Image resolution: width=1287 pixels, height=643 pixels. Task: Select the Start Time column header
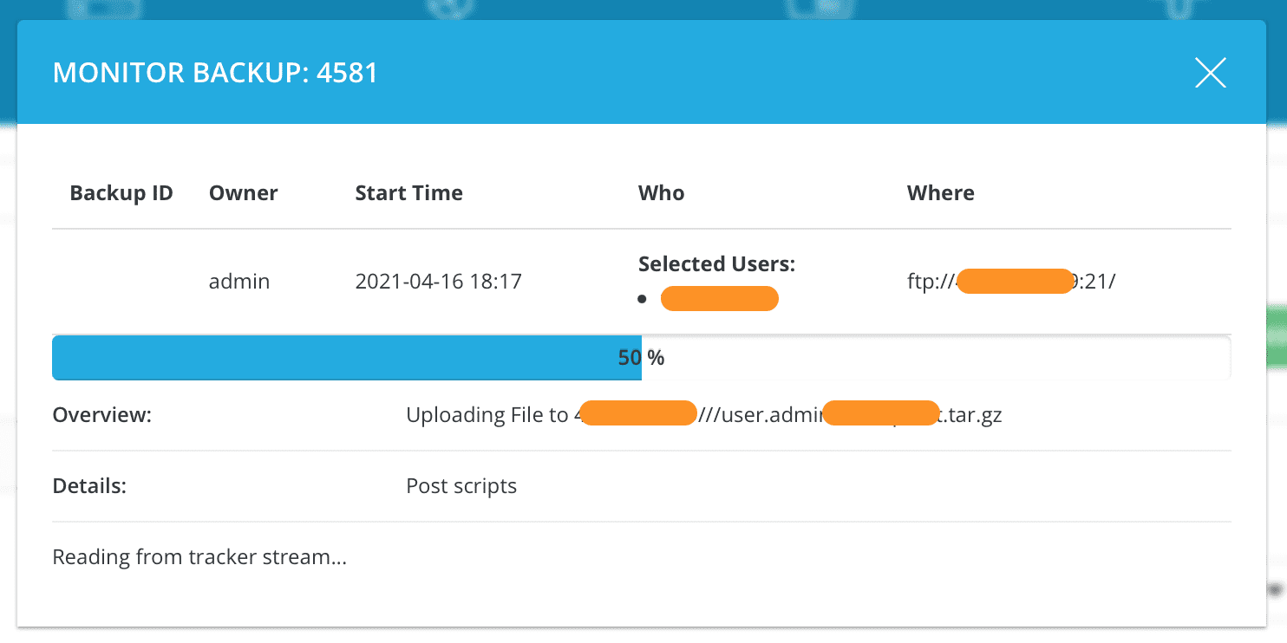408,192
